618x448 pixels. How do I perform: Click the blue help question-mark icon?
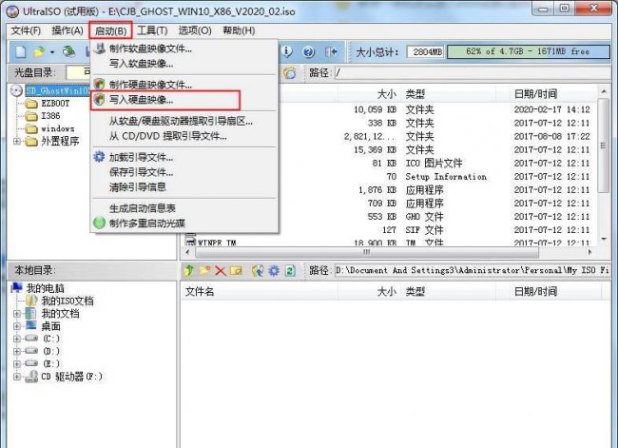point(309,51)
